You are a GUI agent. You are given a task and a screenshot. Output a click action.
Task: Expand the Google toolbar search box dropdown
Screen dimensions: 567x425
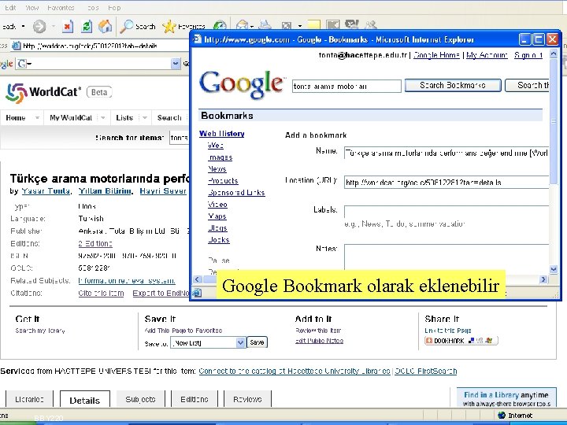tap(176, 64)
